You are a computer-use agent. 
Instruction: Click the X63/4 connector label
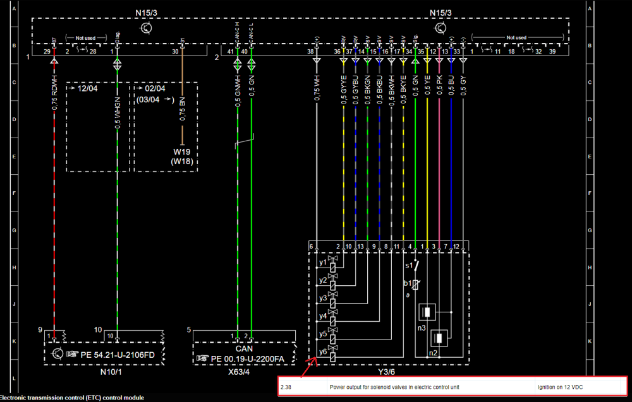pyautogui.click(x=239, y=372)
